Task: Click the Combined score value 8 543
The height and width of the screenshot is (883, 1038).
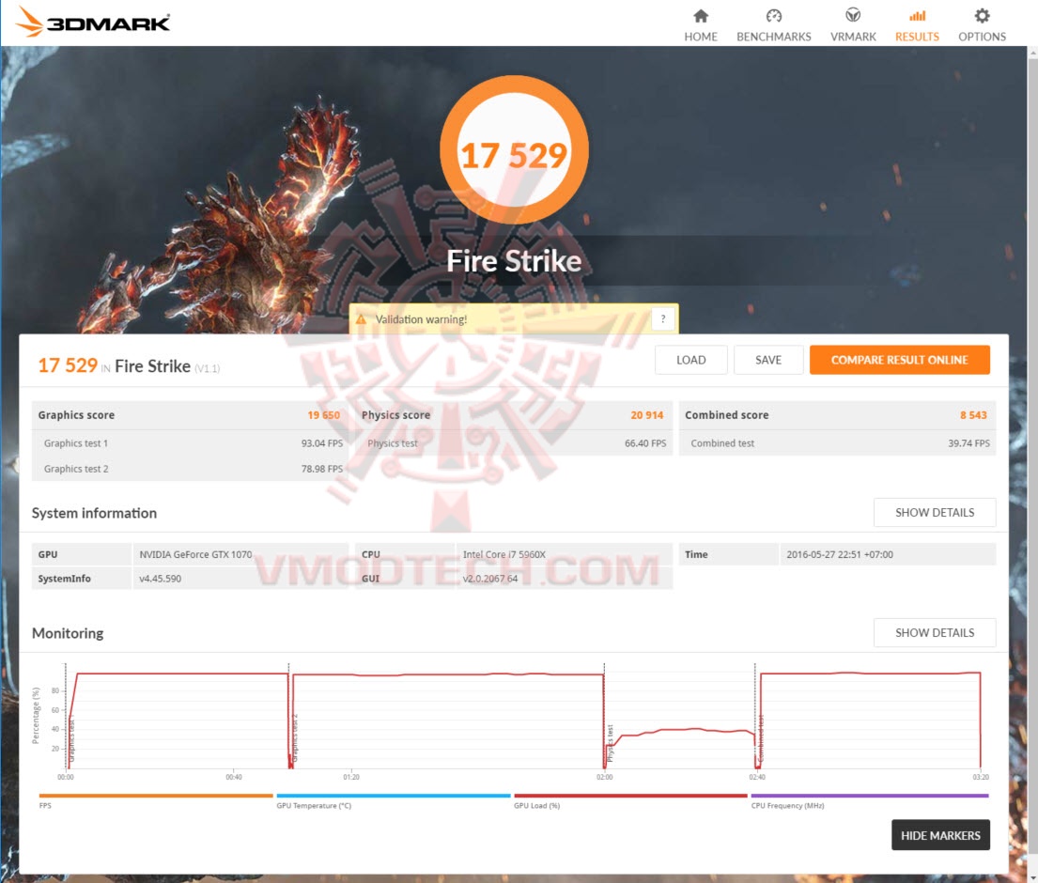Action: (x=973, y=415)
